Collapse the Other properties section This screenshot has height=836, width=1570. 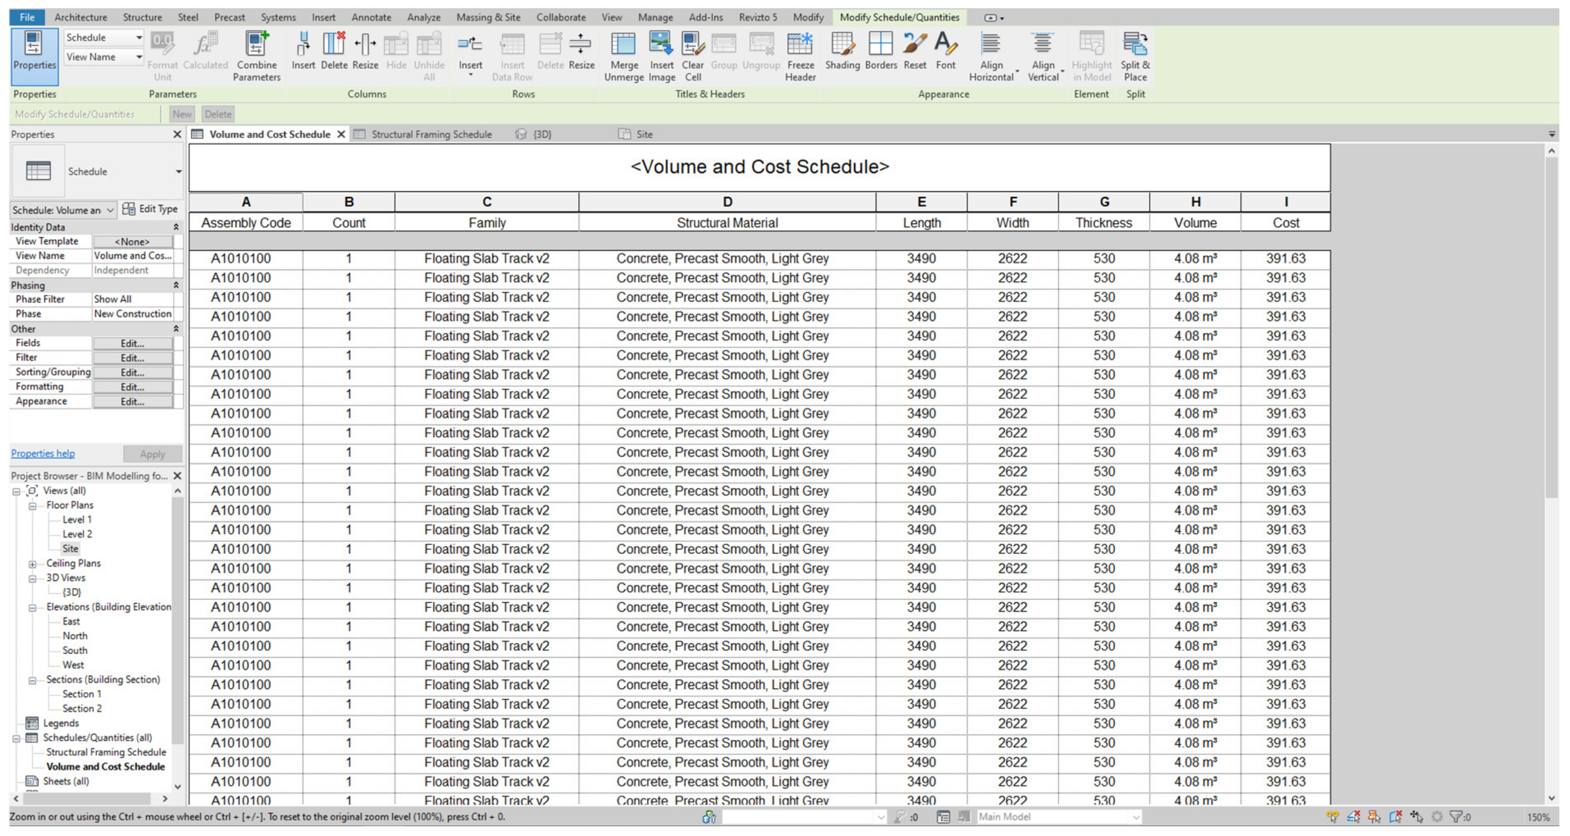tap(176, 329)
